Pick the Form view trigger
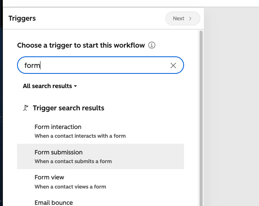 point(100,182)
